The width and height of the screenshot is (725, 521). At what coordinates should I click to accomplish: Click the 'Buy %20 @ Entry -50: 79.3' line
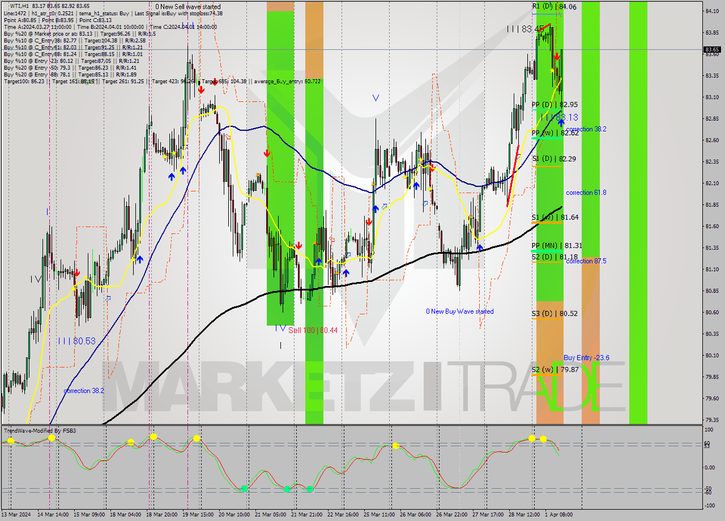pyautogui.click(x=70, y=67)
